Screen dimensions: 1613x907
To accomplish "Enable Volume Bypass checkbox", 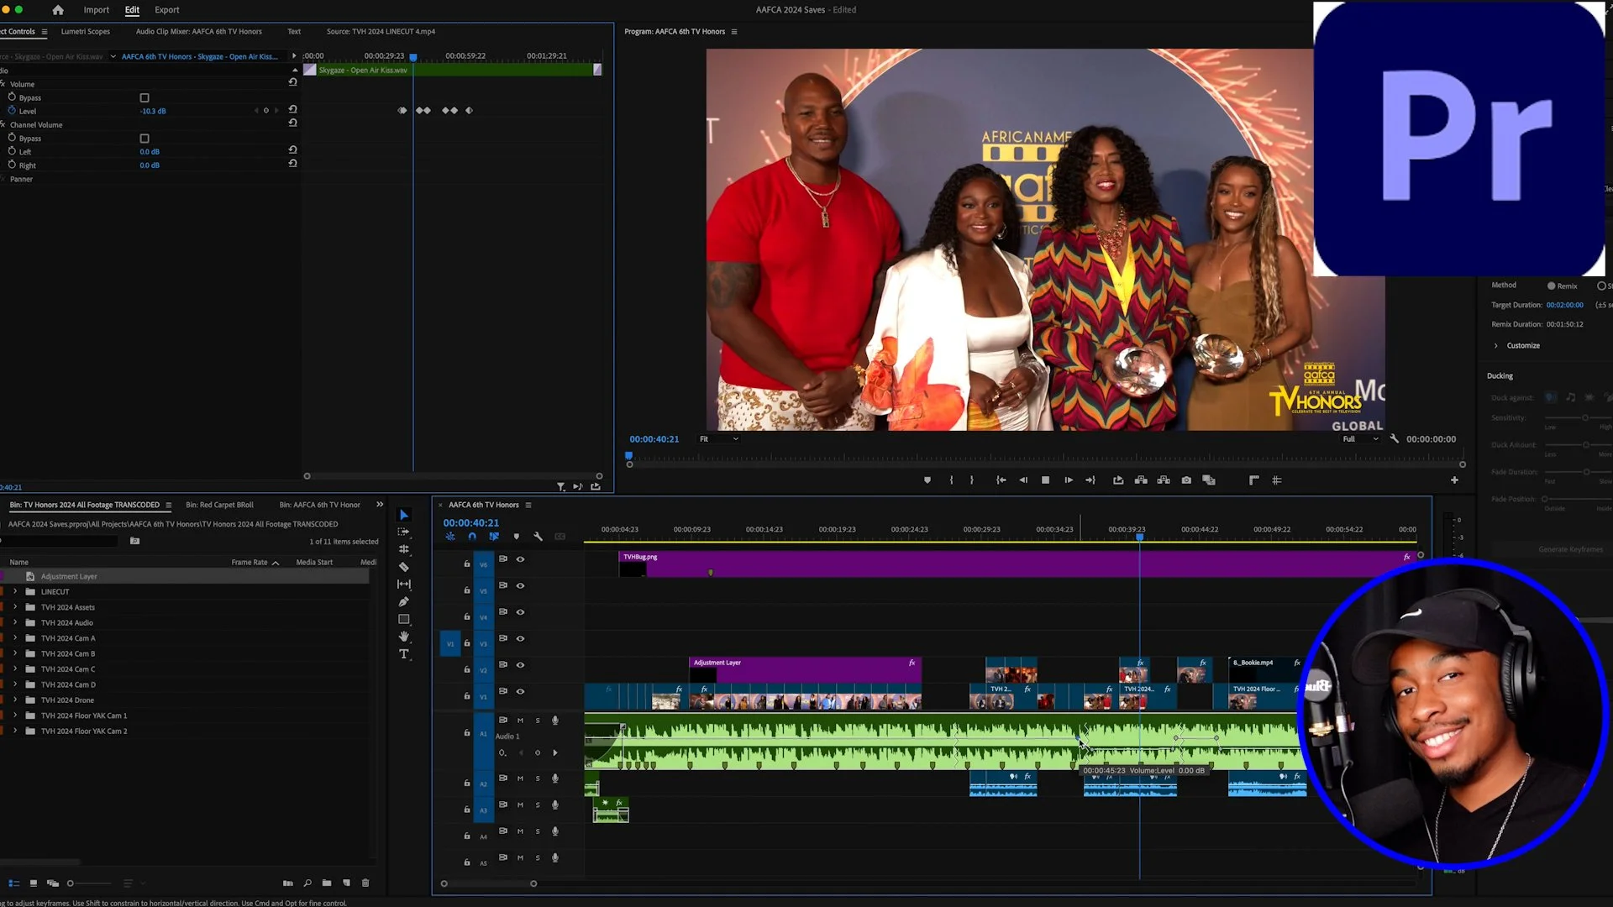I will click(144, 98).
